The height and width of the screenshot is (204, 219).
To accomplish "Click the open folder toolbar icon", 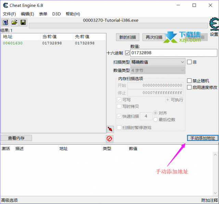I will [14, 22].
